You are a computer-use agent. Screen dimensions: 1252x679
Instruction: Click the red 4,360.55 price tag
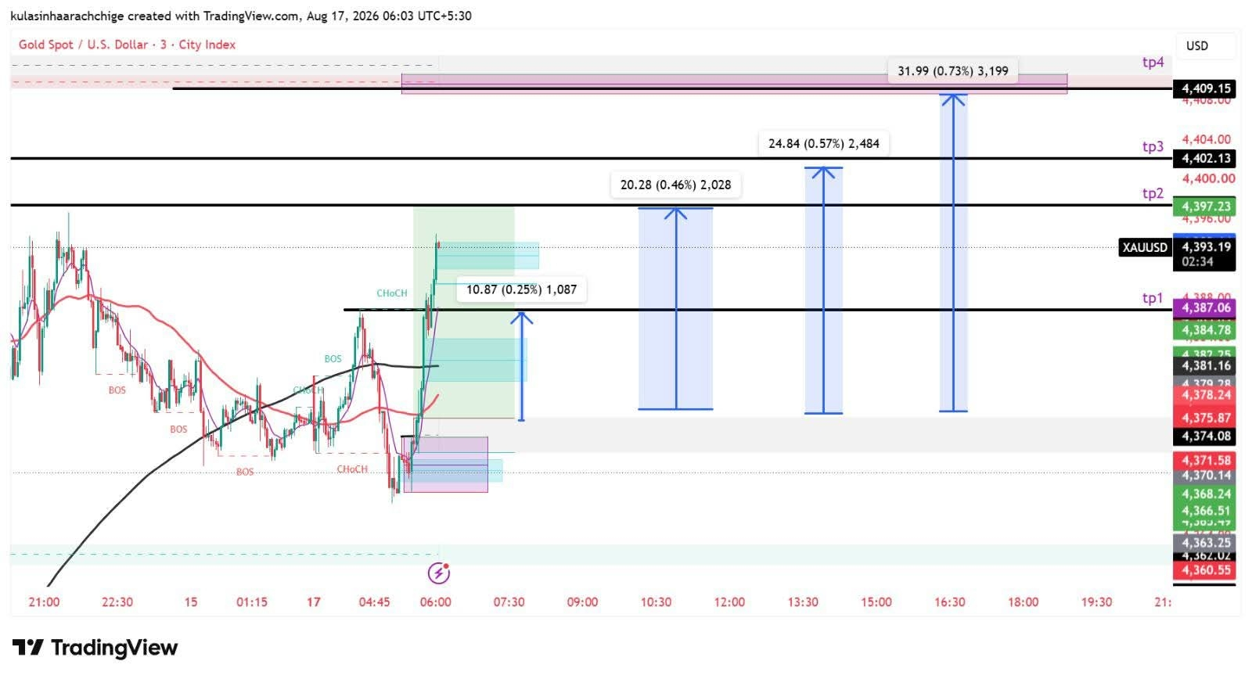[x=1205, y=570]
